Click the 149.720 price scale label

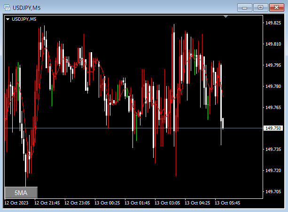point(273,170)
